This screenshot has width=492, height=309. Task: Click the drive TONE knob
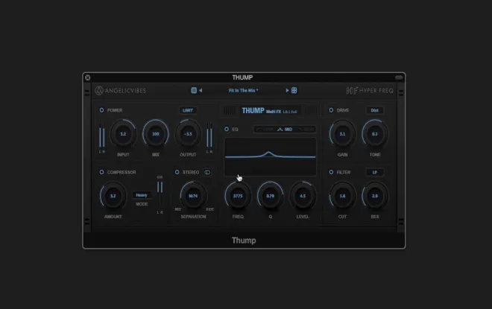click(375, 134)
